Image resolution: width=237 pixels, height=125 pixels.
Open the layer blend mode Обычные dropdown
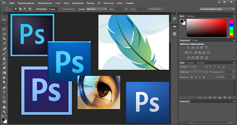pos(194,72)
